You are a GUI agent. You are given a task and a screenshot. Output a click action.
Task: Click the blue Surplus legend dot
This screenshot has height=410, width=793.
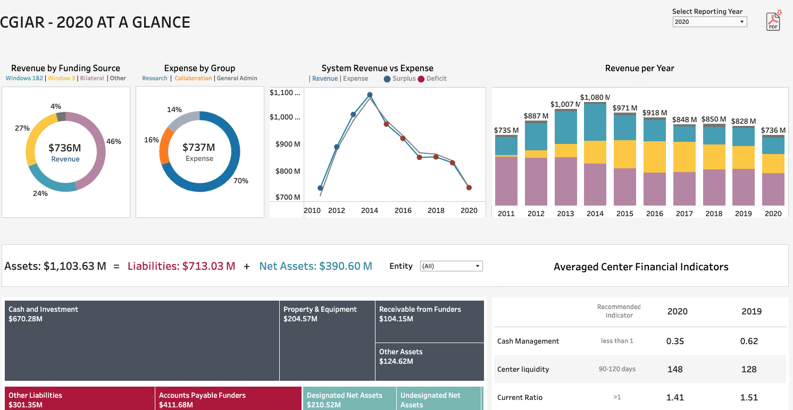(387, 79)
